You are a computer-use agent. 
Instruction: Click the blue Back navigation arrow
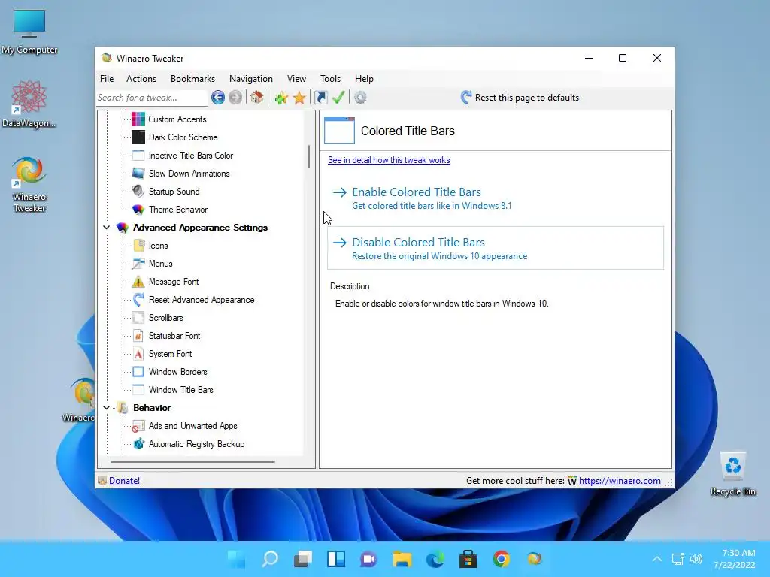click(218, 98)
